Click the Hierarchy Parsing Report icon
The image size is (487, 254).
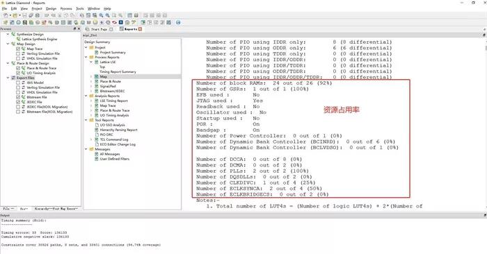pos(97,130)
